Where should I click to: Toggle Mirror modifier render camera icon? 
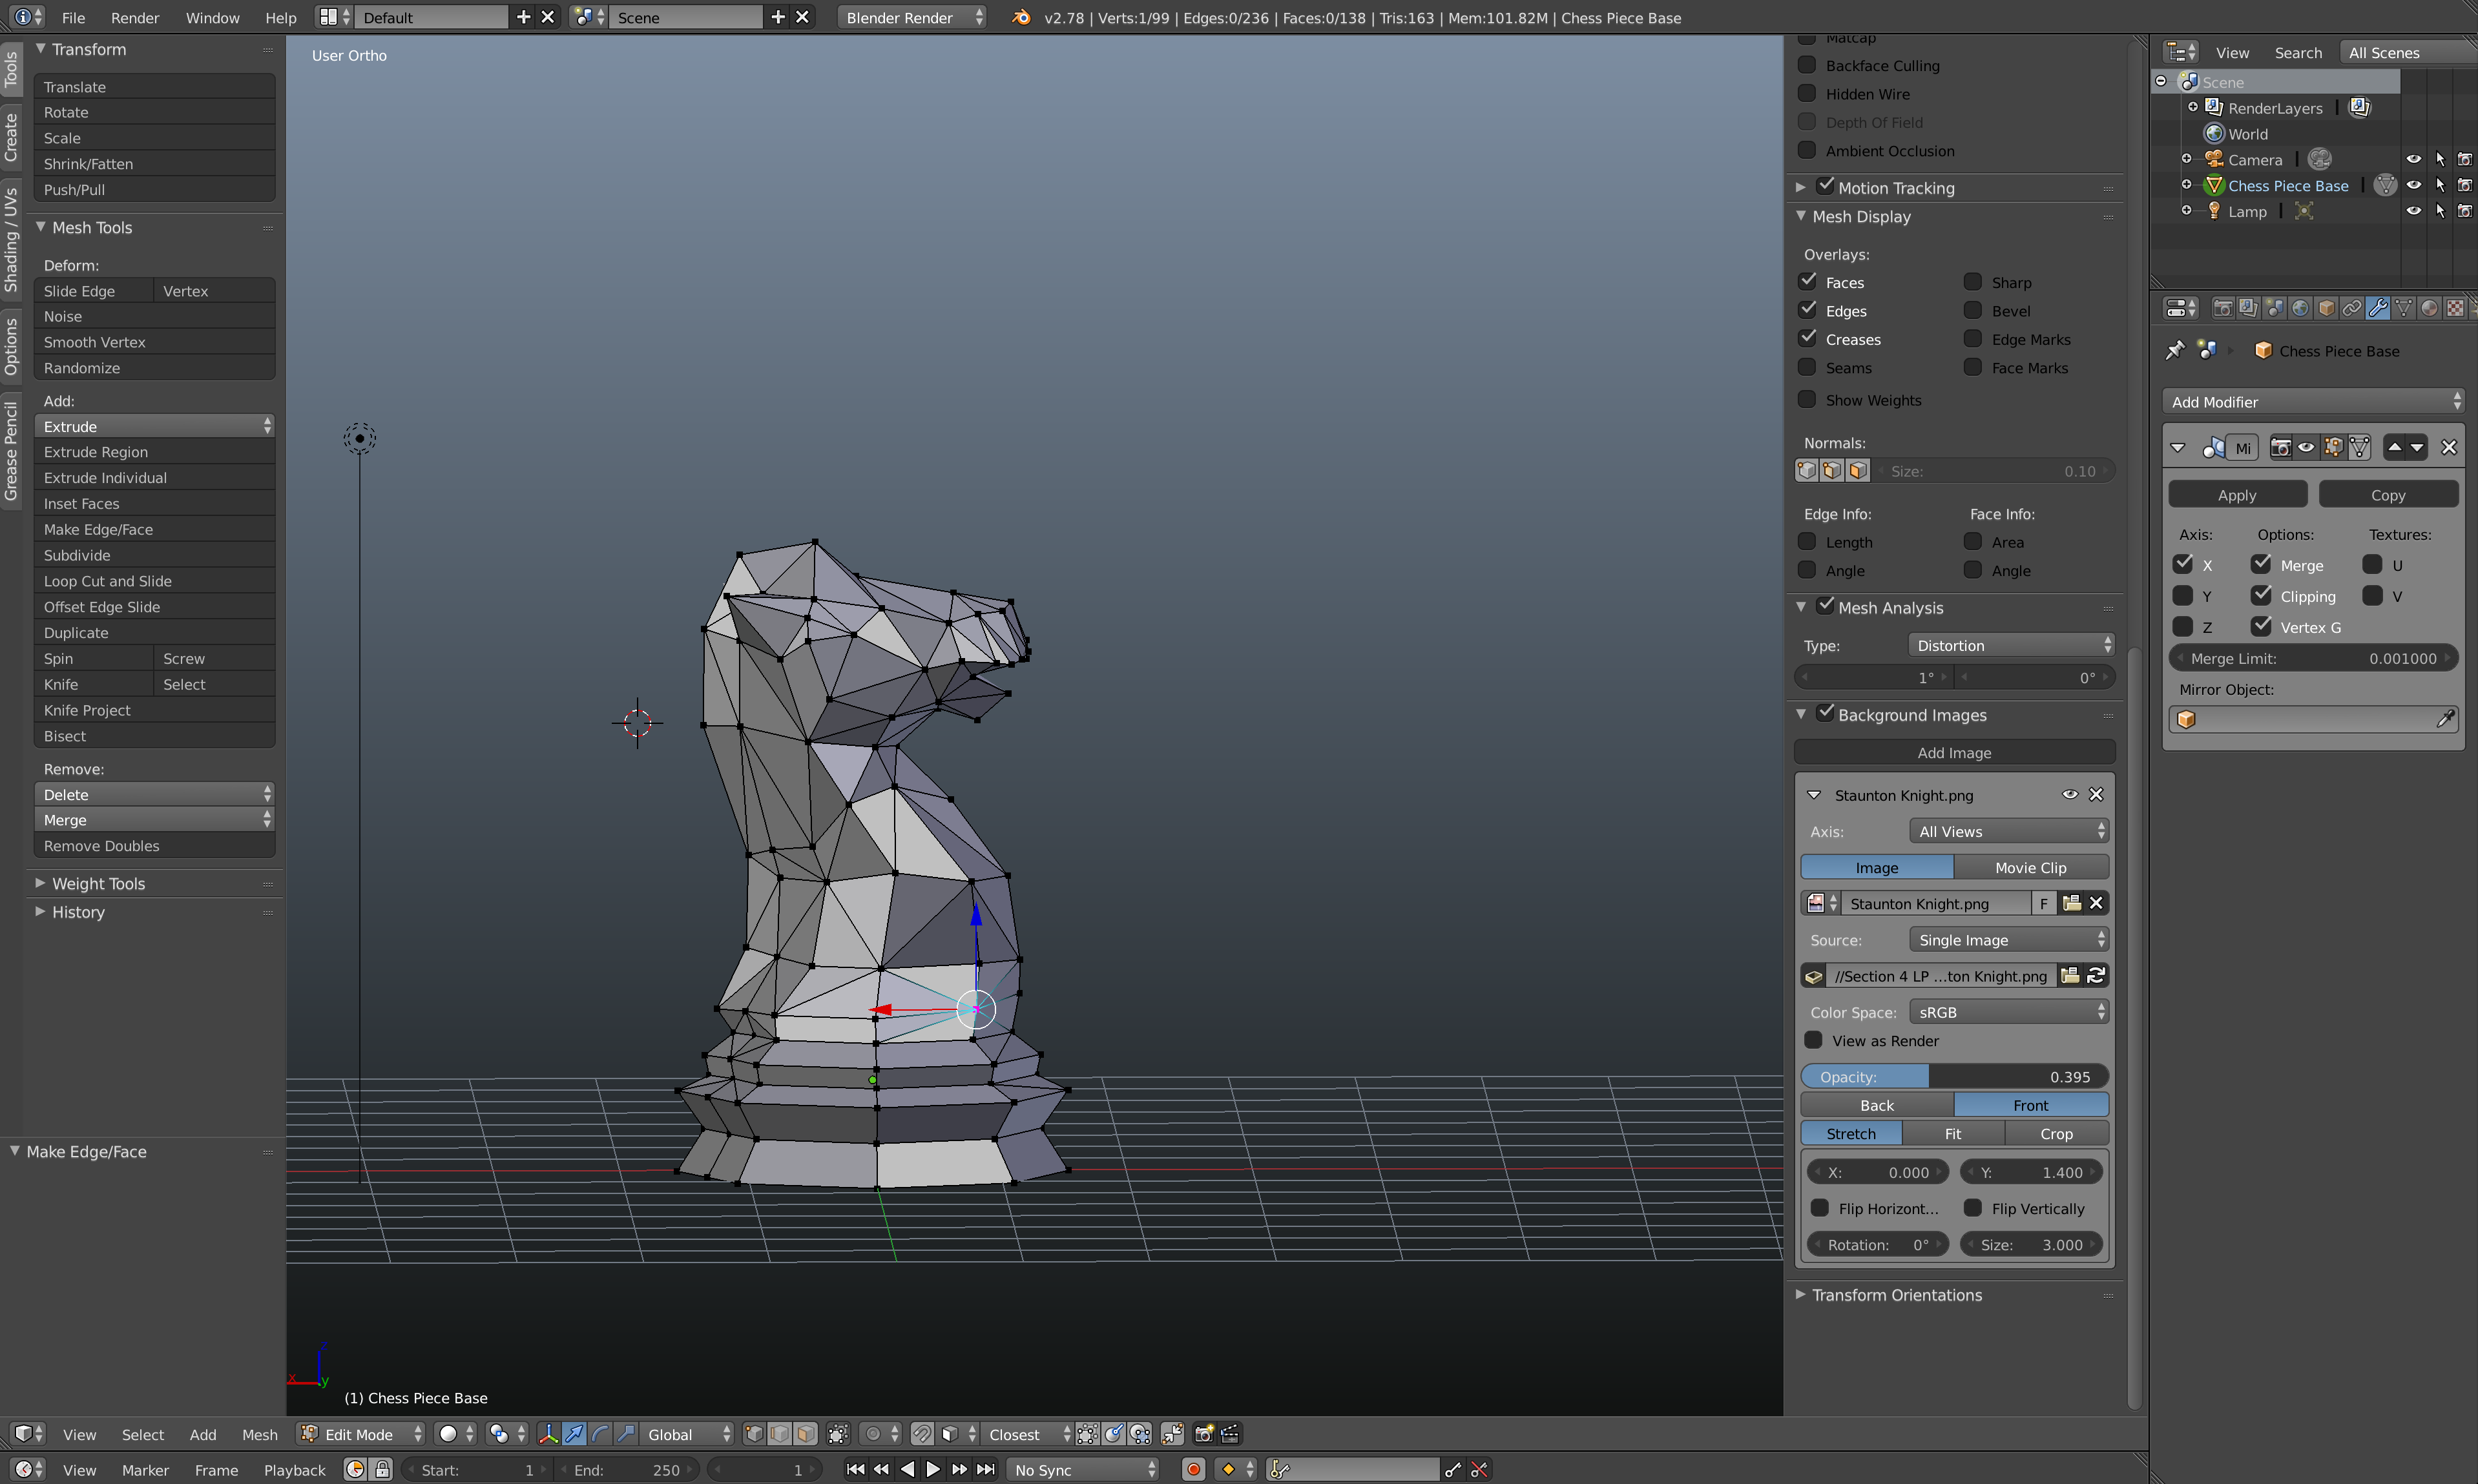(2281, 447)
